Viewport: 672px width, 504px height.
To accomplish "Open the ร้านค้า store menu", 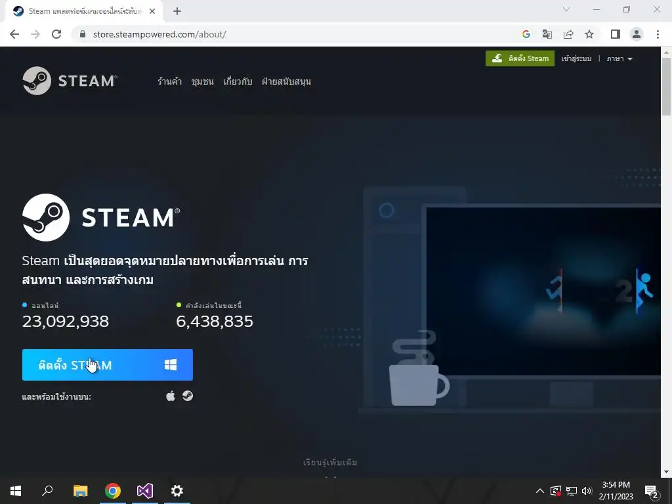I will (170, 81).
